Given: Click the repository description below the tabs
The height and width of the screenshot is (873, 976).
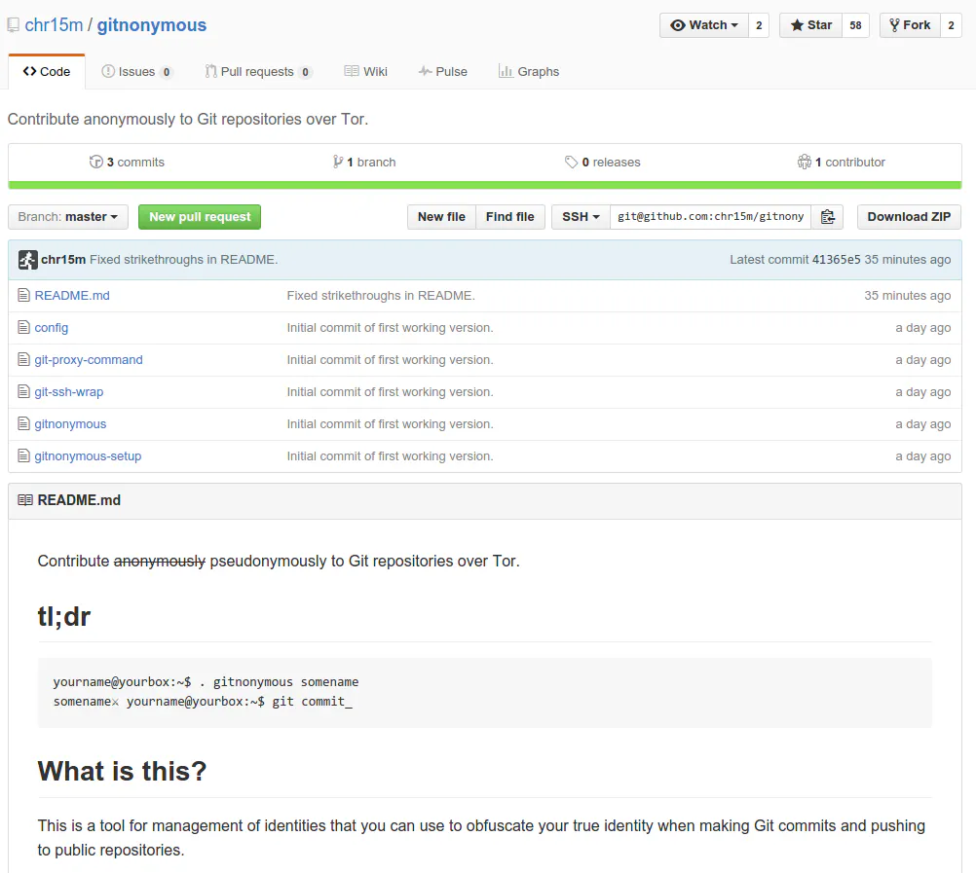Looking at the screenshot, I should (188, 119).
